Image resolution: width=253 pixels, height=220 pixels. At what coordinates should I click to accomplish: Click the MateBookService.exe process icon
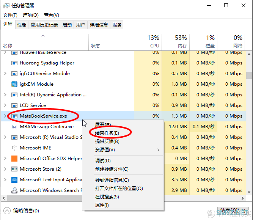tap(14, 116)
